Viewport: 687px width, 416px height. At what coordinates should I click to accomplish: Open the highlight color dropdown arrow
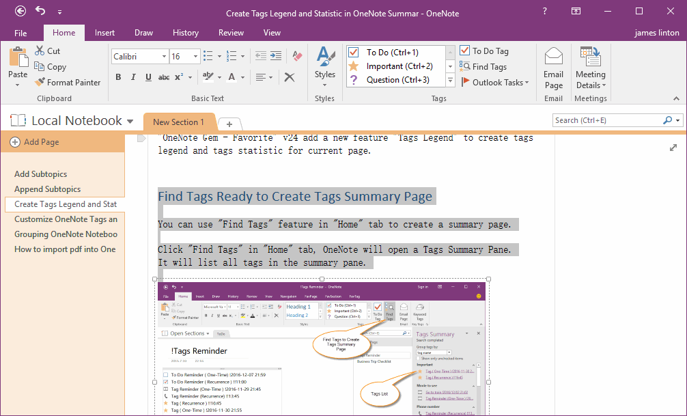click(x=219, y=78)
